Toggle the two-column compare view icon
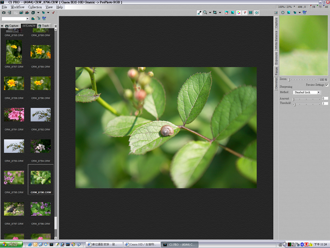 pyautogui.click(x=251, y=12)
